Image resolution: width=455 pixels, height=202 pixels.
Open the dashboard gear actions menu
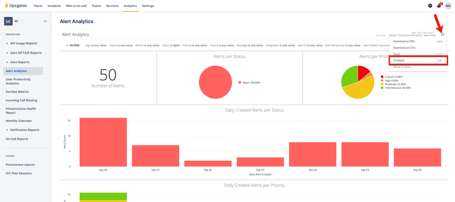[443, 35]
